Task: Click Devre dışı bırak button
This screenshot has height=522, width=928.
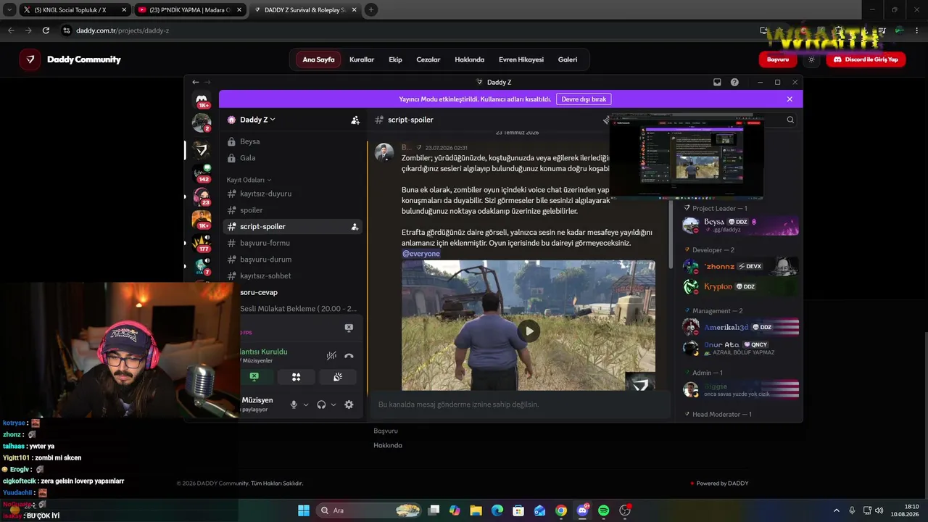Action: point(584,99)
